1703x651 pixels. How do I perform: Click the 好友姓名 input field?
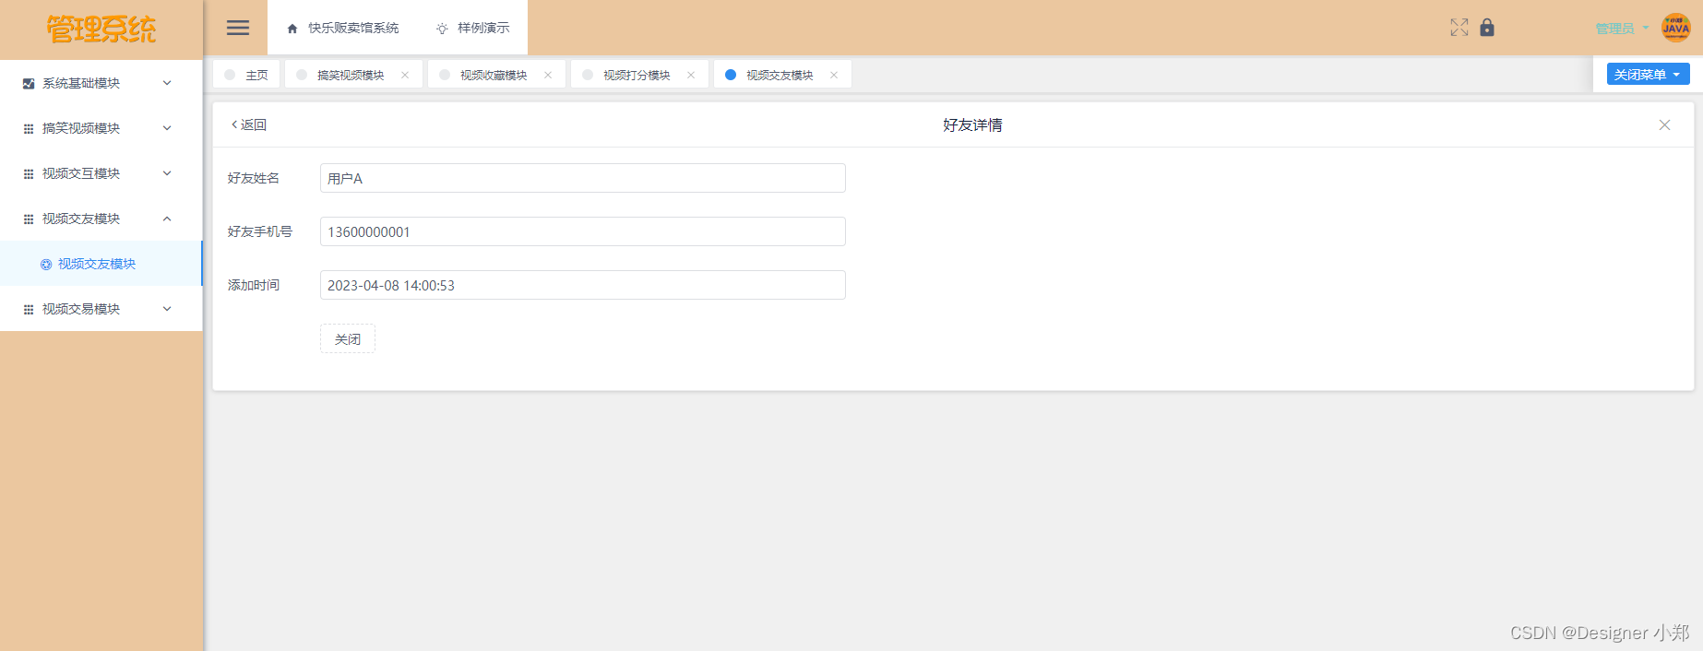(583, 178)
